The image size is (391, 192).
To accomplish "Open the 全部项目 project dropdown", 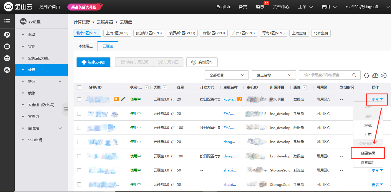I will click(x=227, y=75).
